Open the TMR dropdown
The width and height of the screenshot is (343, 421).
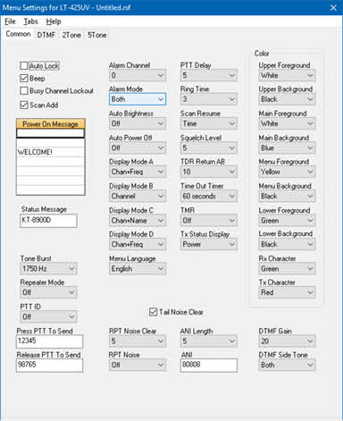[208, 221]
